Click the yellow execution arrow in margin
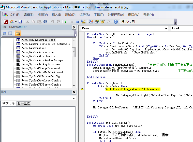Screen dimensions: 193x142 click(x=82, y=89)
